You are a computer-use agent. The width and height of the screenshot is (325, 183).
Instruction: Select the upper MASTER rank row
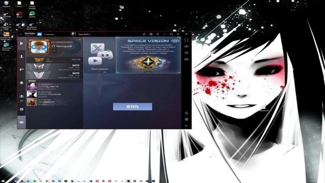(54, 67)
